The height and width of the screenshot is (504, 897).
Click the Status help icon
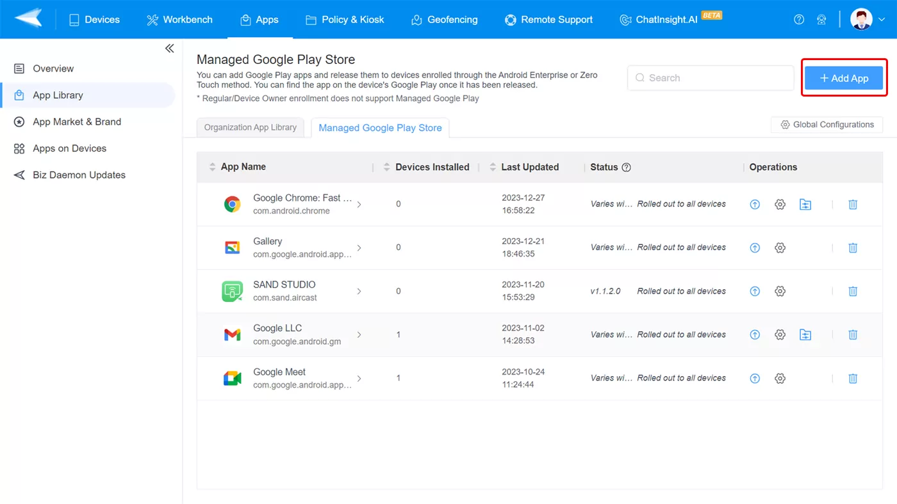pyautogui.click(x=627, y=167)
